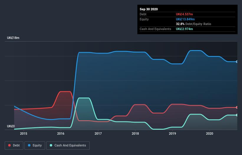The image size is (242, 155).
Task: Click the UK£4.537m debt value
Action: click(x=185, y=14)
